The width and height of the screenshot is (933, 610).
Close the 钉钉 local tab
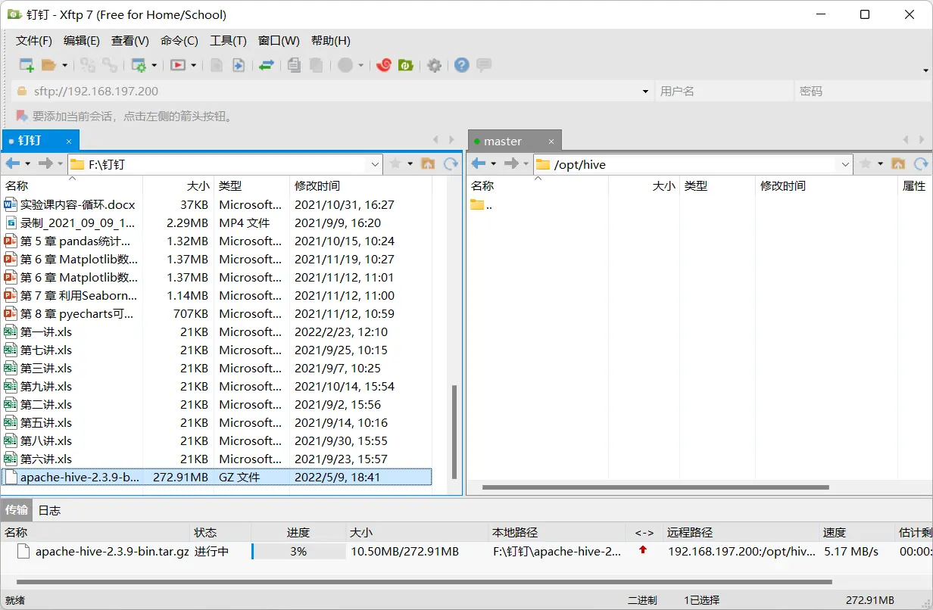pos(69,142)
